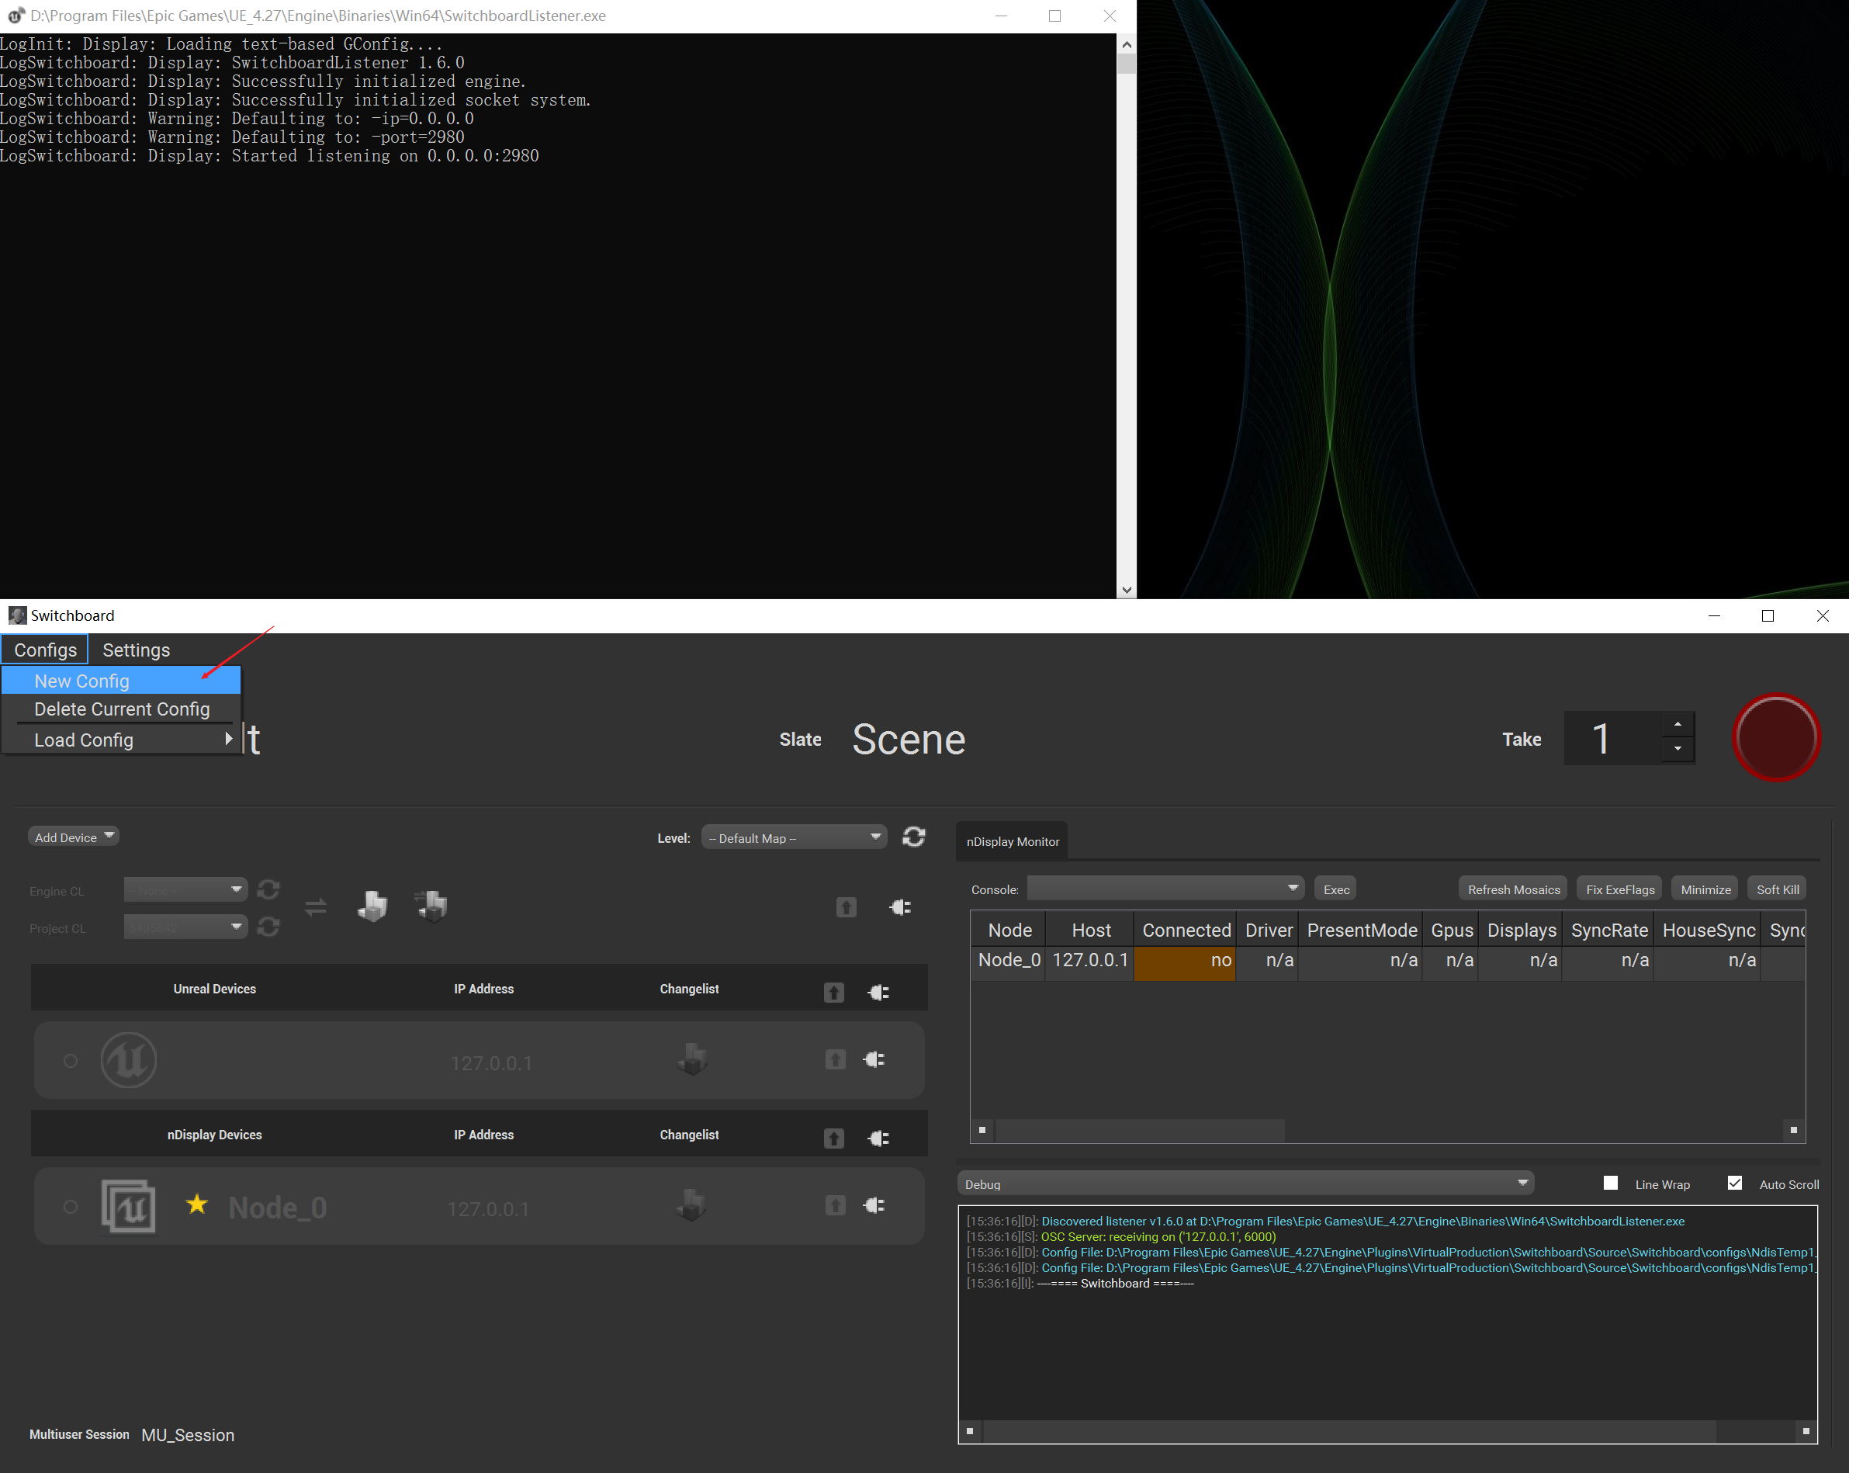The width and height of the screenshot is (1849, 1473).
Task: Click the sync all devices icon
Action: pos(372,905)
